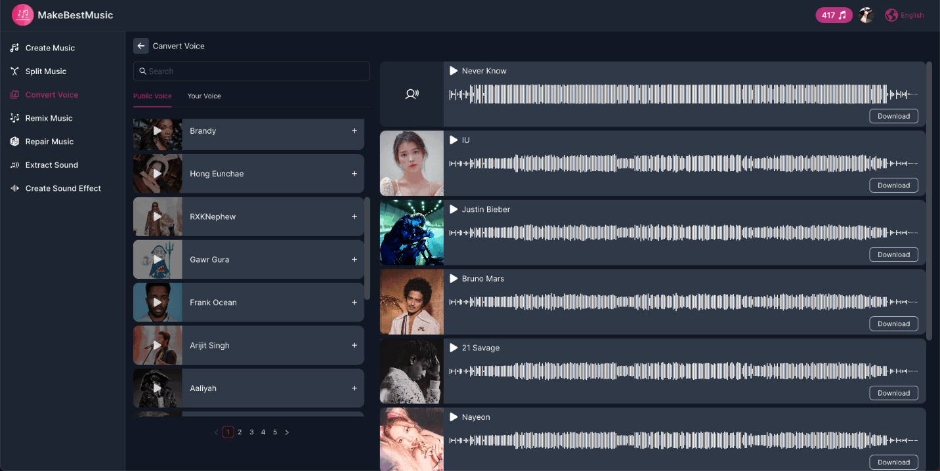Go to previous page arrow in pagination

tap(217, 432)
